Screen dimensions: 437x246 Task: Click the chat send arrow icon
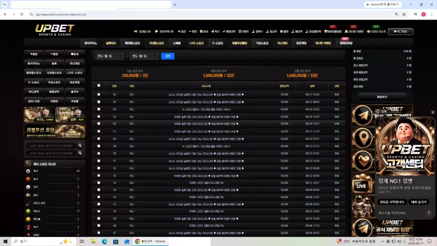click(429, 213)
